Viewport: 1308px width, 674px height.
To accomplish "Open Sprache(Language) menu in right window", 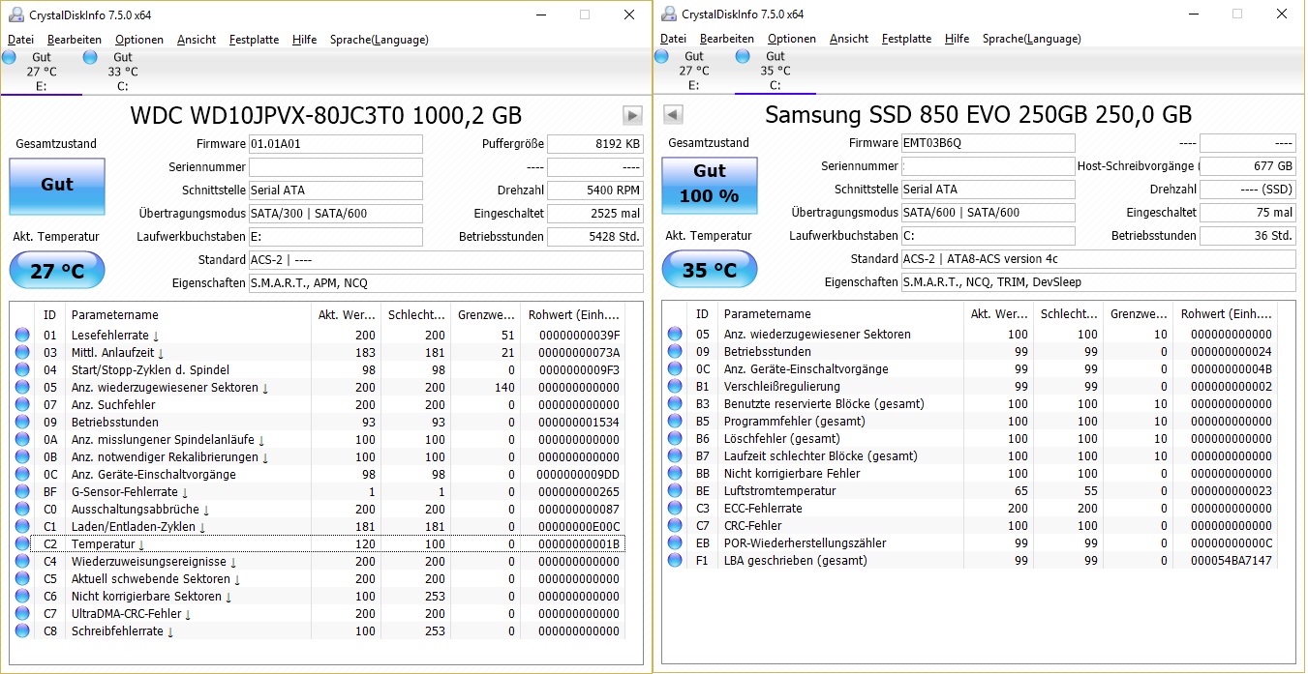I will point(1031,39).
